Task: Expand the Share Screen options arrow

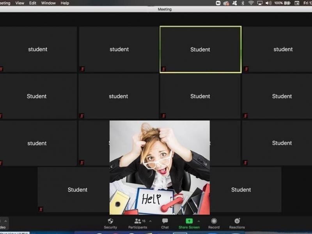Action: (x=199, y=221)
